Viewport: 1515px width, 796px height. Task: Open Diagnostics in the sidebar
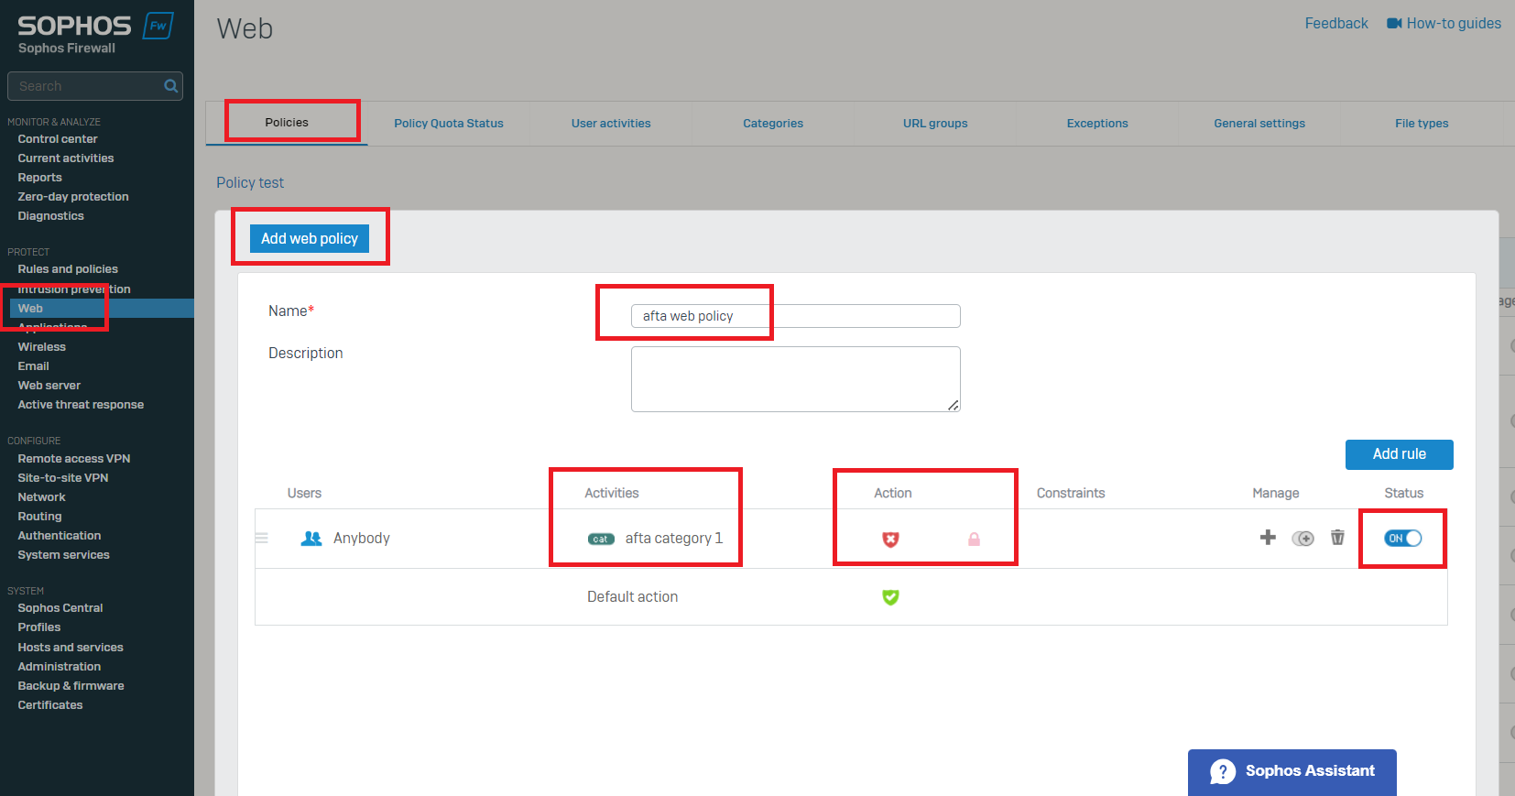click(51, 216)
